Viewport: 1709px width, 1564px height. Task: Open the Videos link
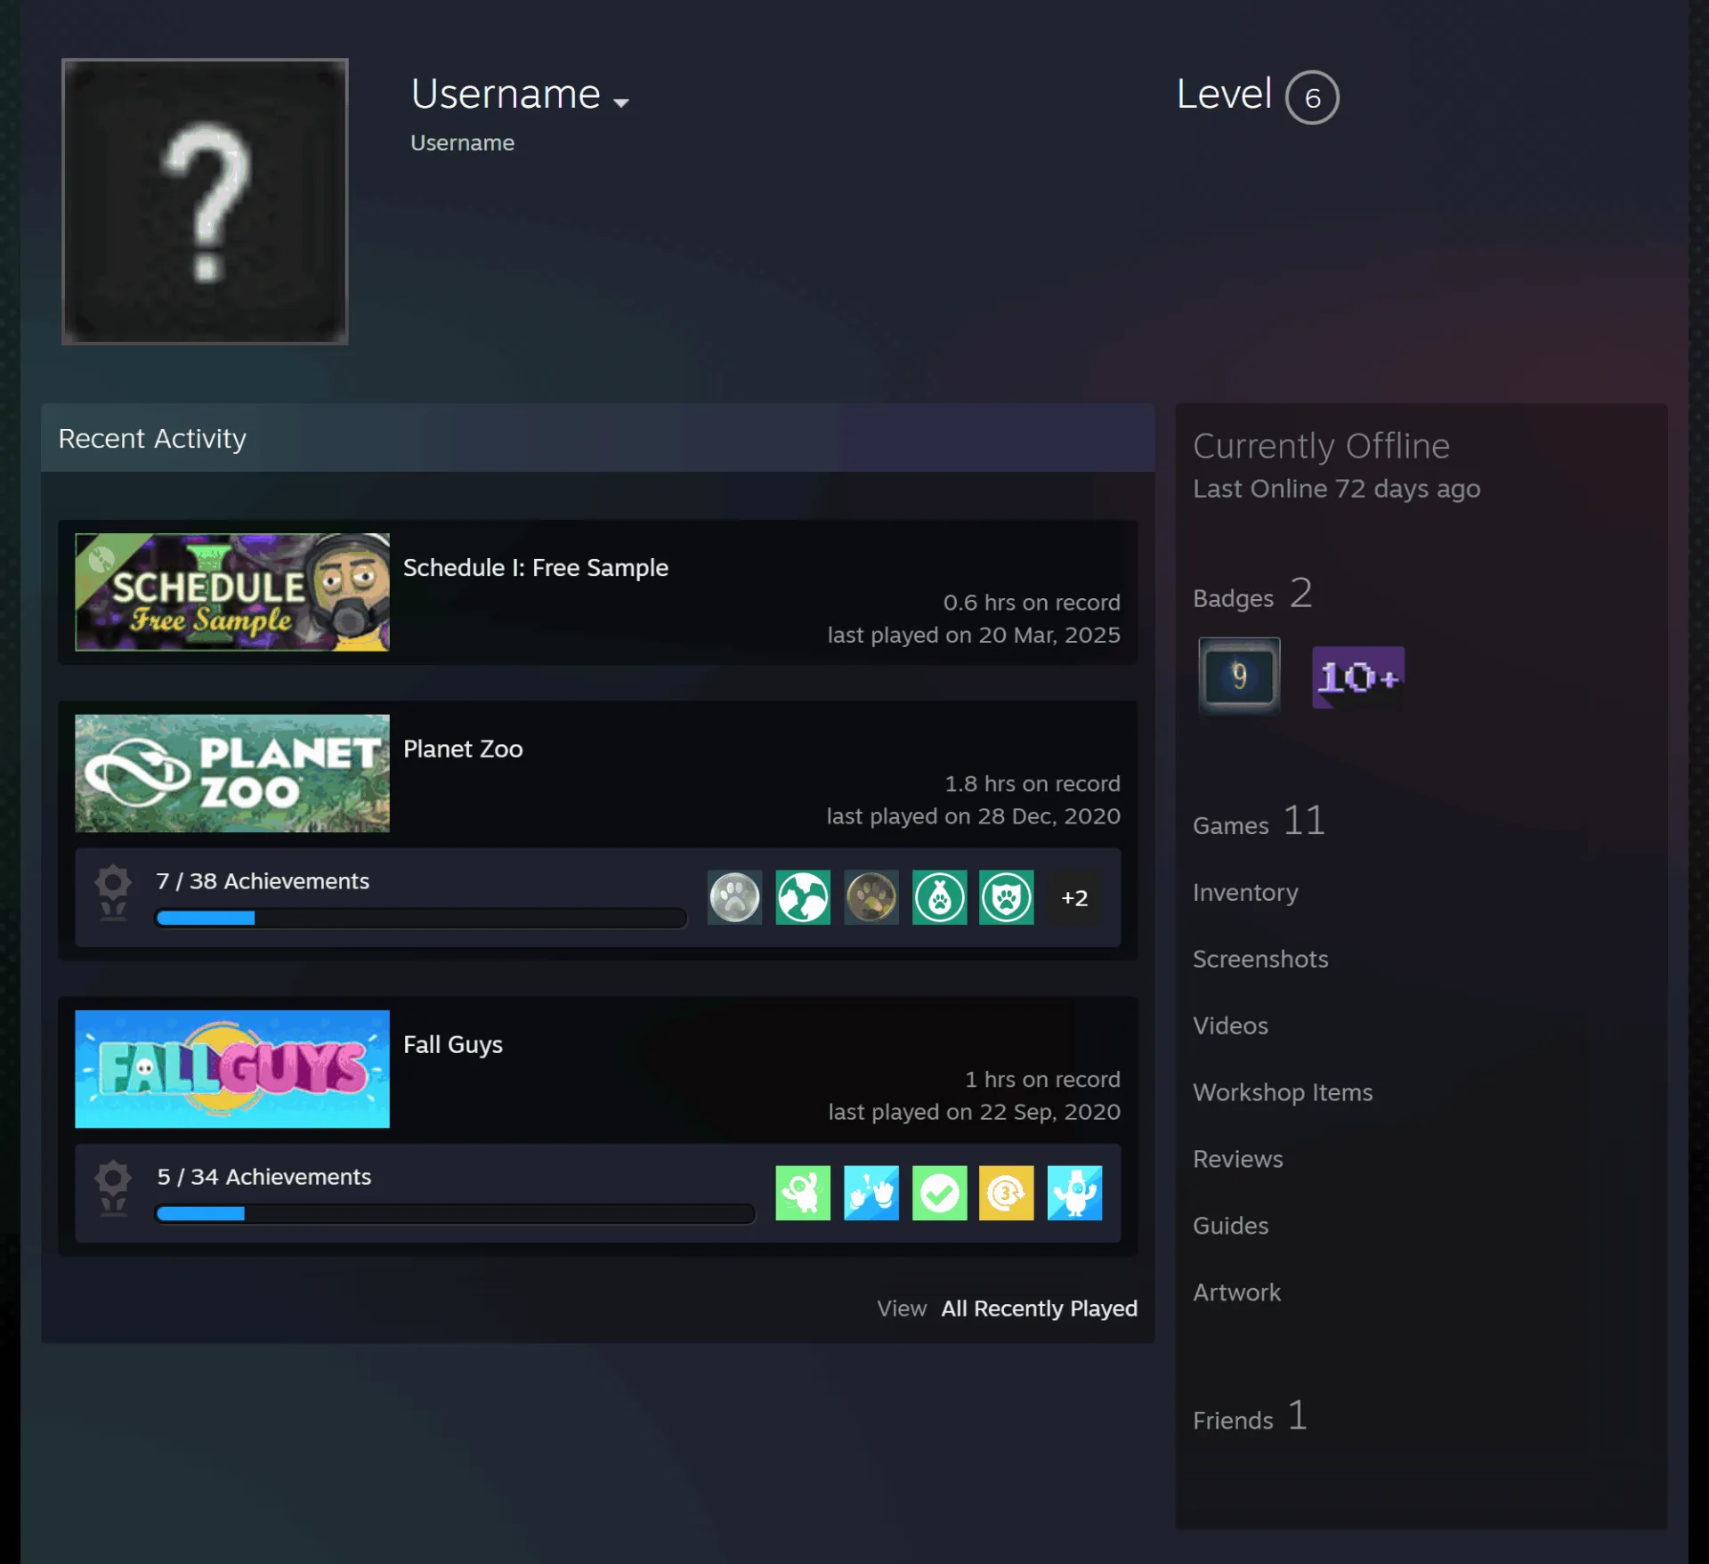tap(1230, 1025)
